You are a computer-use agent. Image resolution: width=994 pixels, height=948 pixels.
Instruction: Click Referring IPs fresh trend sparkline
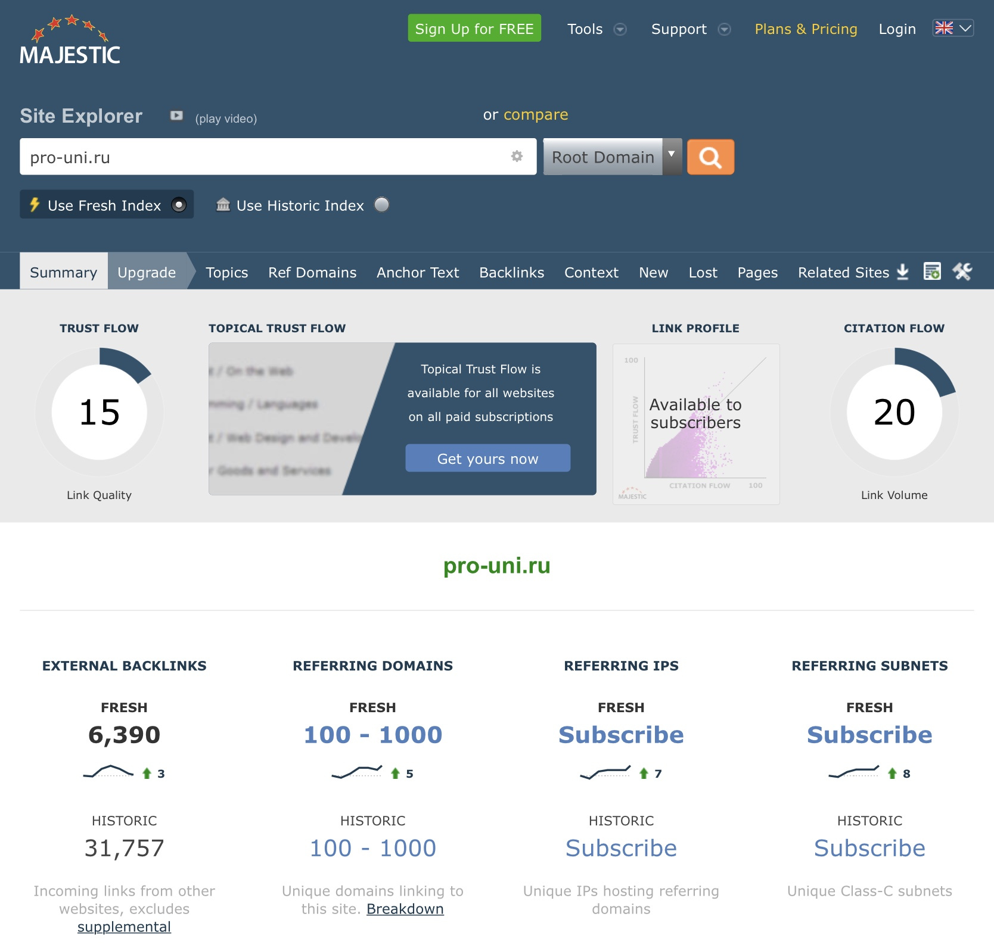click(x=605, y=772)
